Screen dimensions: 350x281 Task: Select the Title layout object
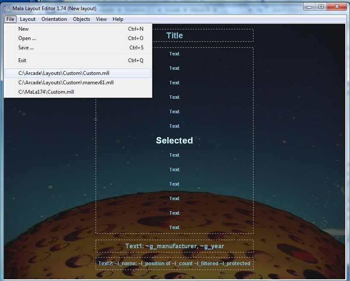coord(175,35)
